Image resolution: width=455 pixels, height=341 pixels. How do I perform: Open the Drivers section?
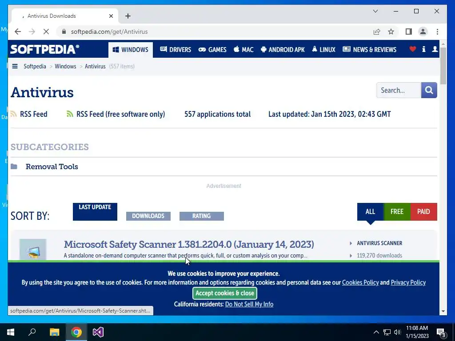tap(176, 50)
